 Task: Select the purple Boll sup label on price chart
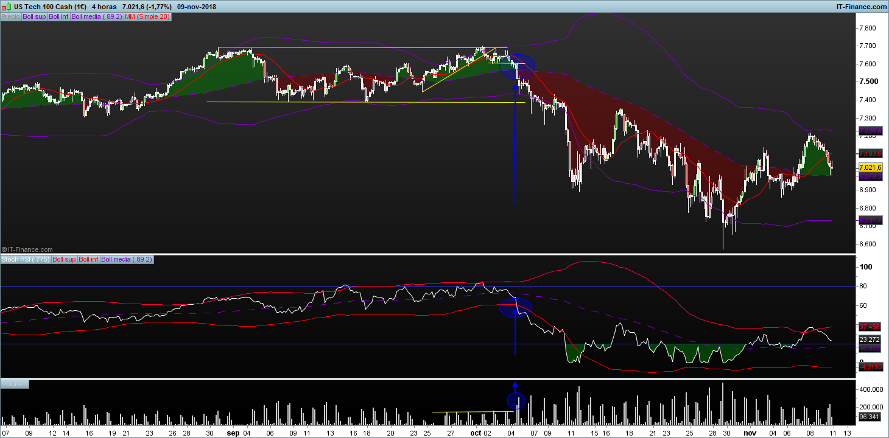(34, 16)
